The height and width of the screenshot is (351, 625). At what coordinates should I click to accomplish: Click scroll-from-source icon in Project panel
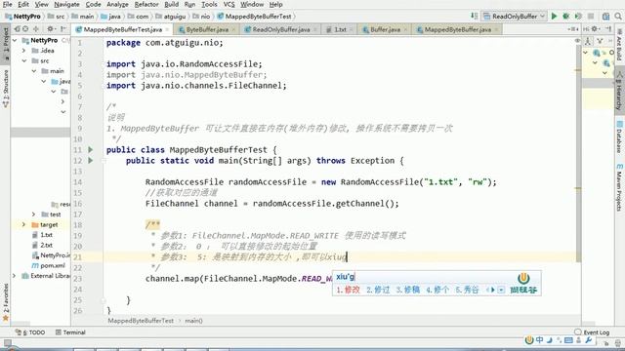point(17,29)
